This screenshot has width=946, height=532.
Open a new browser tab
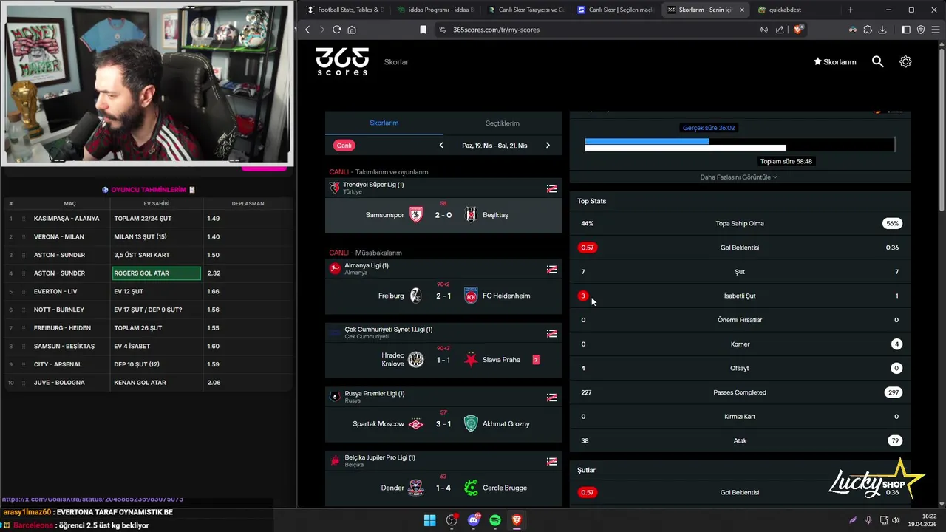(x=850, y=10)
